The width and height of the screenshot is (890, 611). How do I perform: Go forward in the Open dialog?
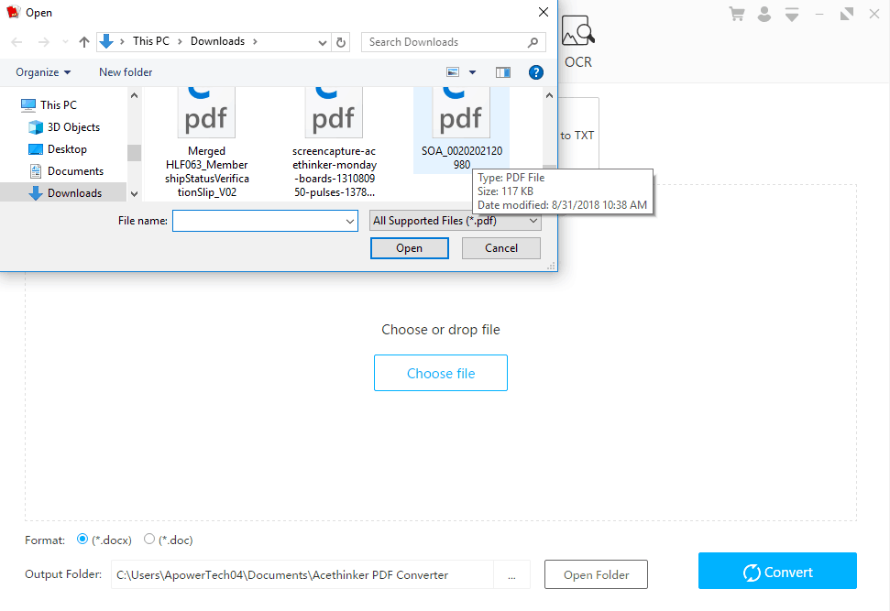pos(44,42)
